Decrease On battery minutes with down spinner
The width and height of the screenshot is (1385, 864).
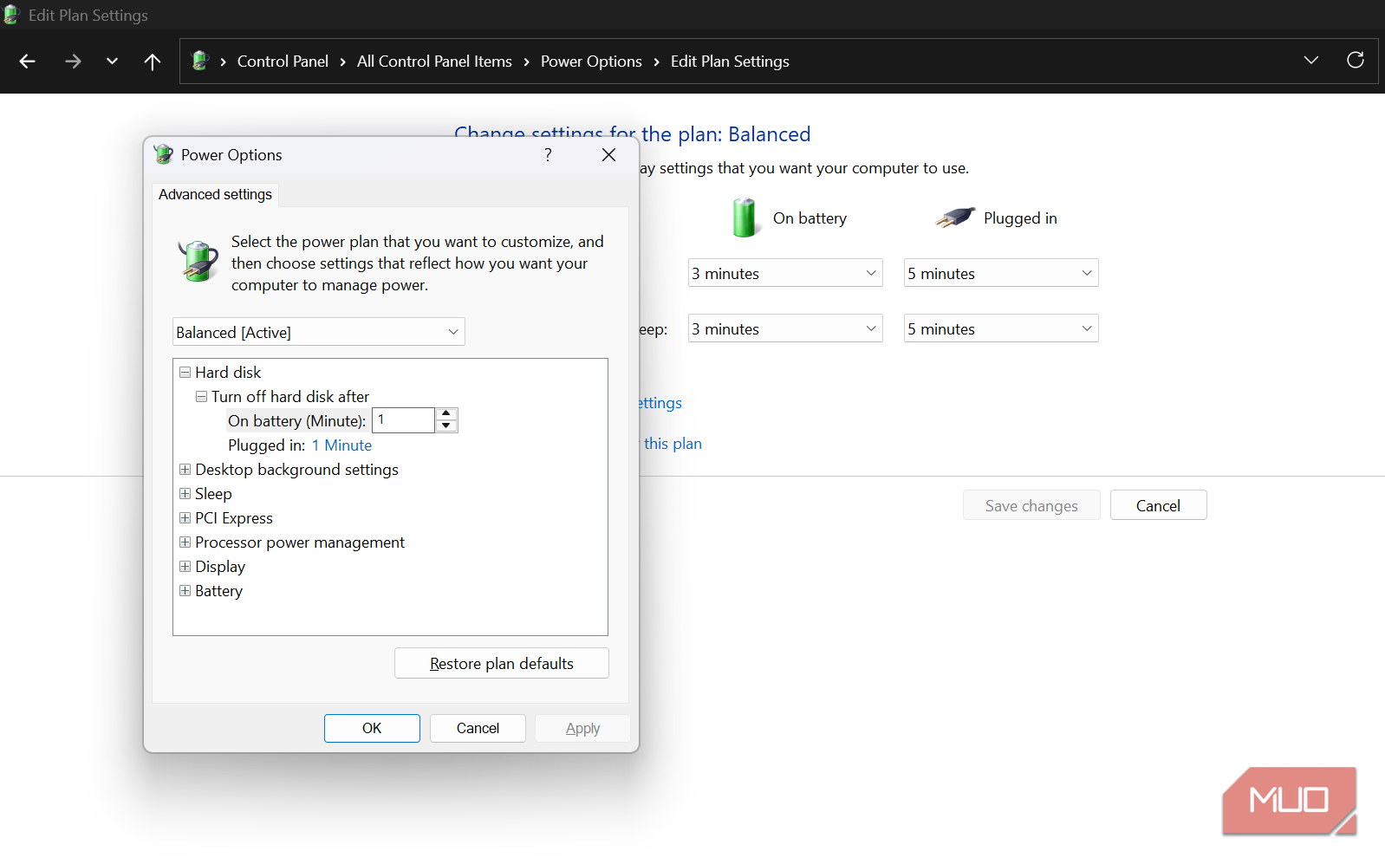(x=446, y=426)
